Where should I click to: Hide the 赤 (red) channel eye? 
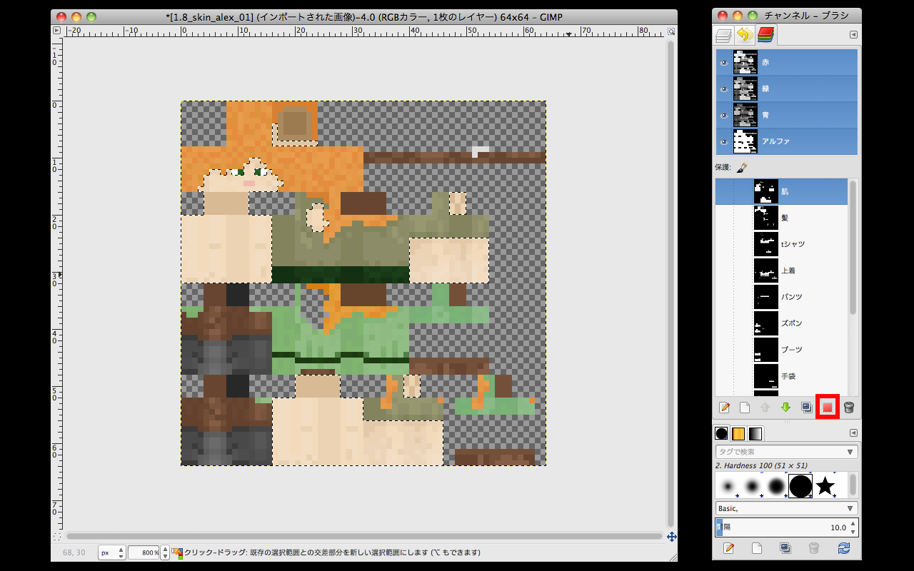[723, 63]
